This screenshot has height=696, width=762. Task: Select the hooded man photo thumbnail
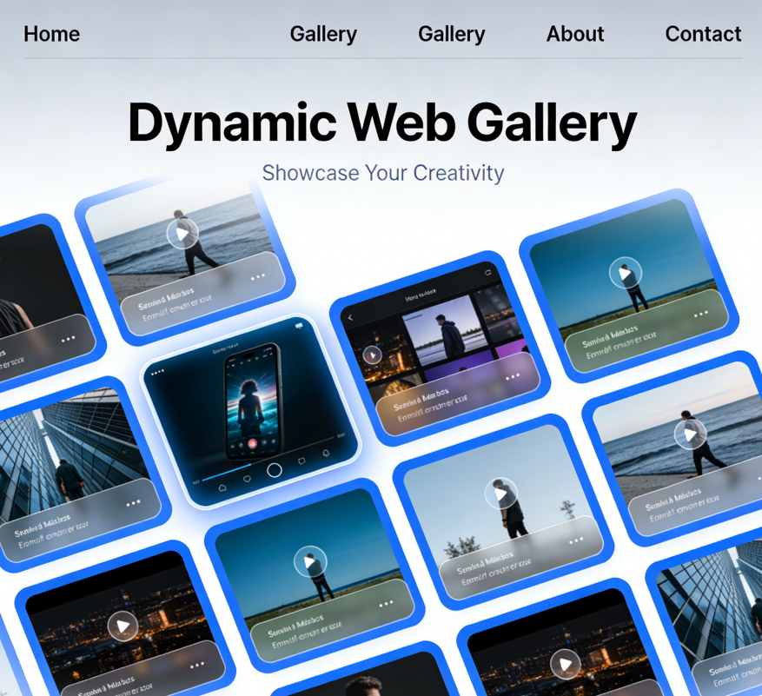[x=448, y=330]
